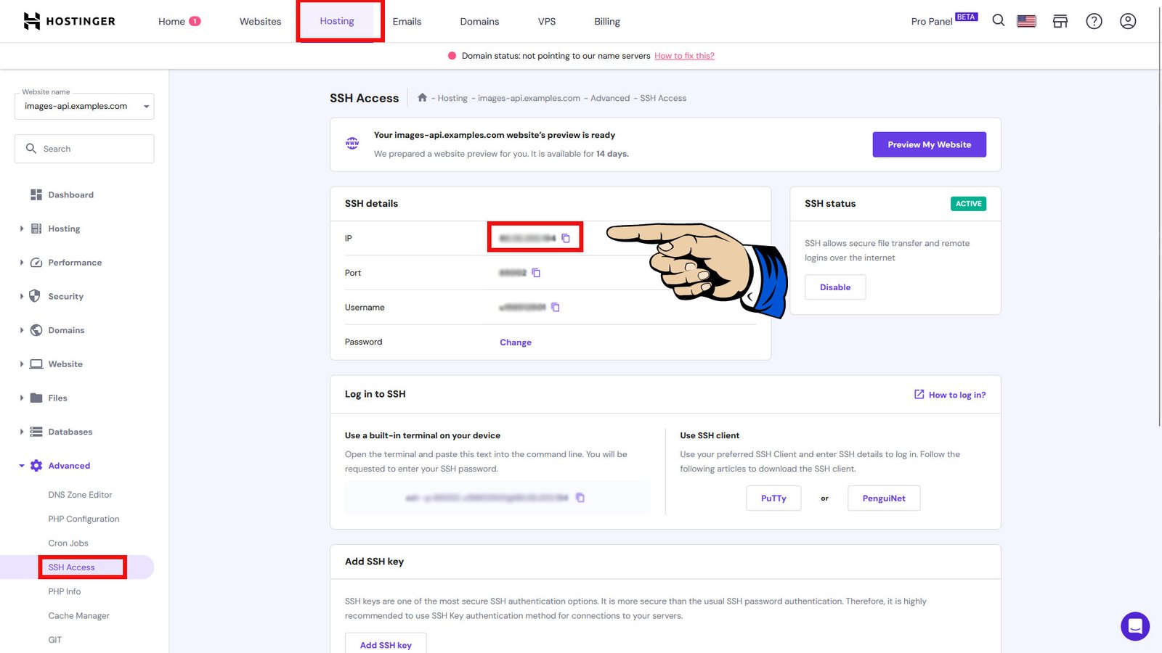
Task: Follow the 'How to fix this?' link
Action: [684, 56]
